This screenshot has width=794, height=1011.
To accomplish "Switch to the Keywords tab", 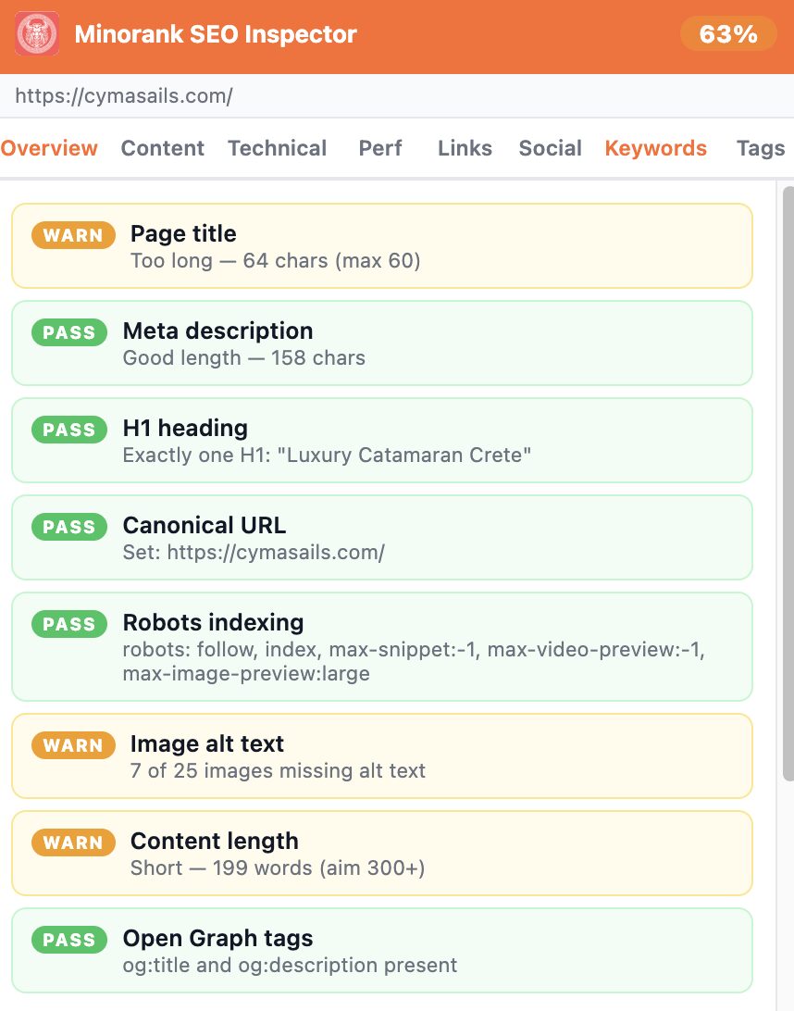I will [655, 147].
